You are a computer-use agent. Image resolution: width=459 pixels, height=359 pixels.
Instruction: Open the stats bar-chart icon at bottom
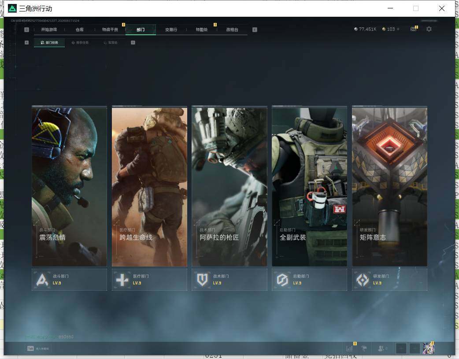pos(349,348)
